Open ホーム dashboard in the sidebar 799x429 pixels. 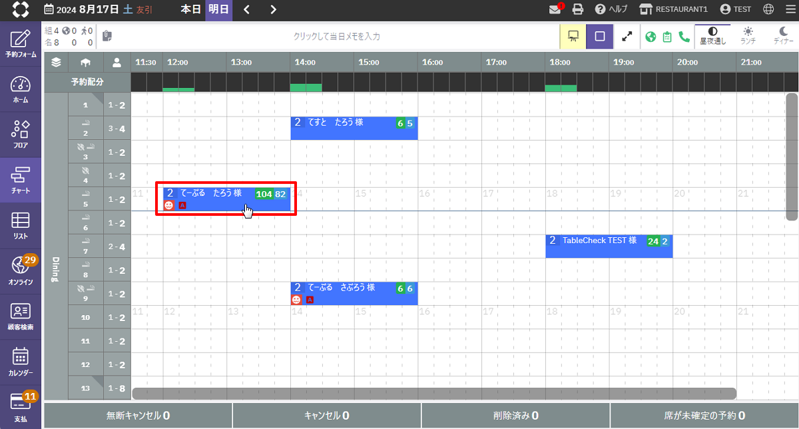click(21, 89)
